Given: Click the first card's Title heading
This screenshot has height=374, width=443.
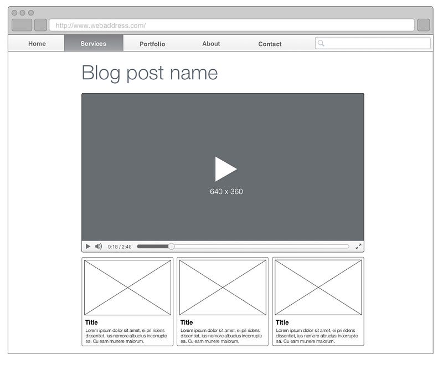Looking at the screenshot, I should coord(91,322).
